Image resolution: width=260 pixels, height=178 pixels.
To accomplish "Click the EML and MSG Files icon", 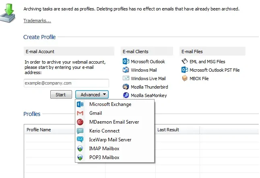I will (185, 61).
